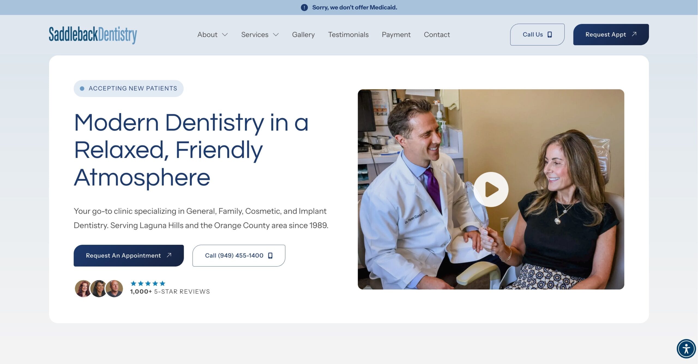The height and width of the screenshot is (364, 698).
Task: Click the Accepting New Patients badge
Action: 128,88
